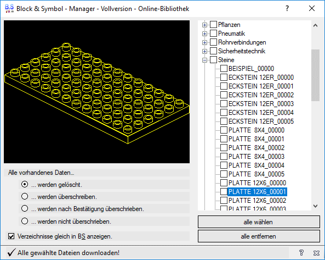Image resolution: width=325 pixels, height=260 pixels.
Task: Choose 'werden nicht überschrieben' radio option
Action: (x=25, y=221)
